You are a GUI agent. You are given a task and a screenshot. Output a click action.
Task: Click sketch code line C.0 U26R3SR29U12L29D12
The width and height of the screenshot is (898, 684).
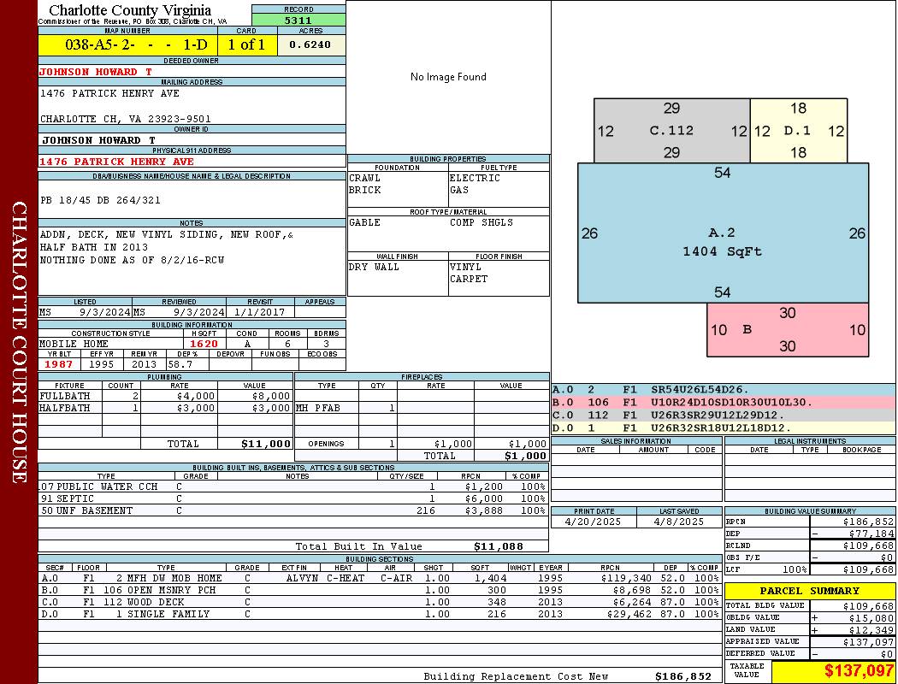tap(723, 415)
